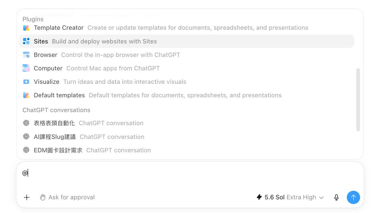Open the 5.6 Sol Extra High model dropdown
374x213 pixels.
point(290,198)
